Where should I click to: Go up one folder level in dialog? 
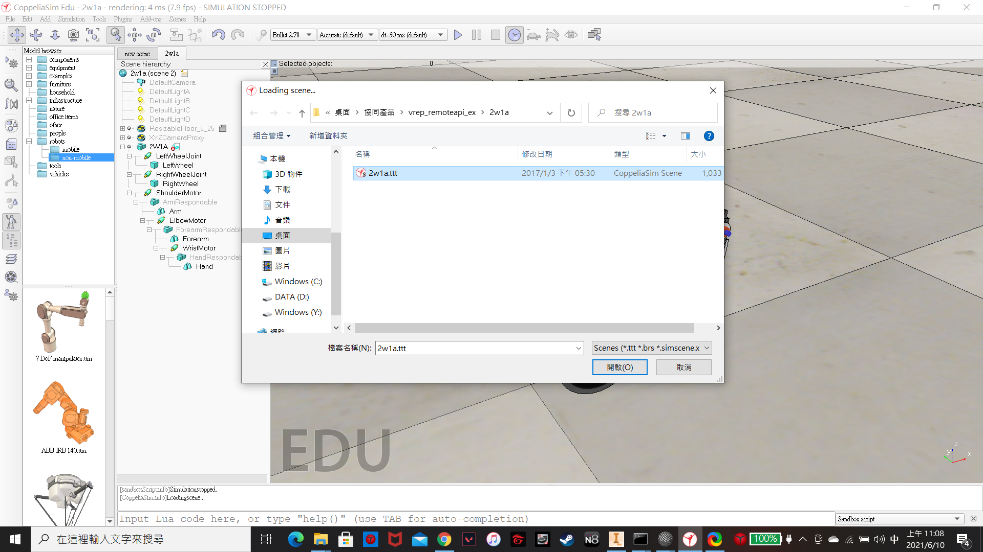(x=302, y=113)
